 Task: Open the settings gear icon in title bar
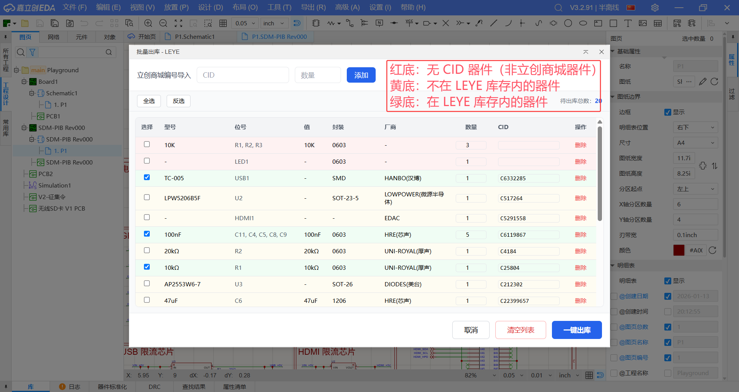tap(655, 8)
